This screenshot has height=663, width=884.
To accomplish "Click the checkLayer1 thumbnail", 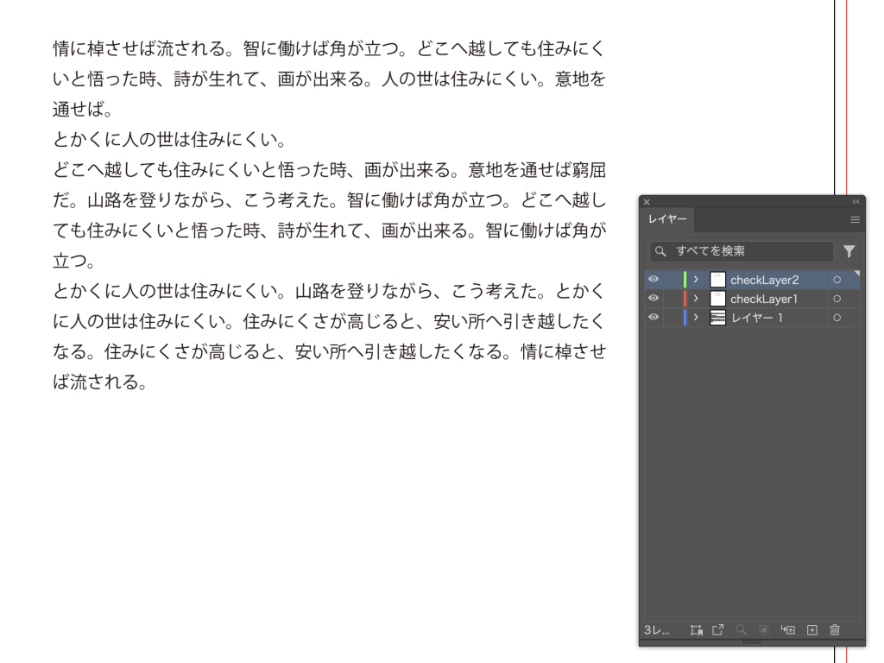I will tap(717, 298).
